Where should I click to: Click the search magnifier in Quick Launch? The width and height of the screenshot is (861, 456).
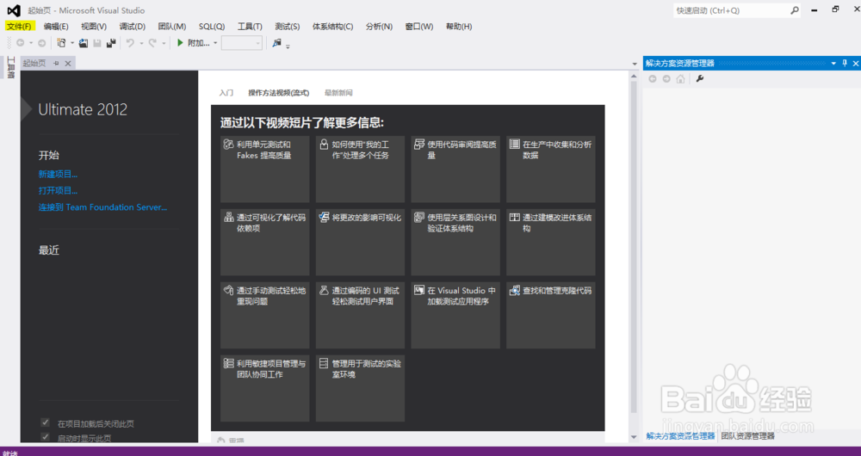(x=794, y=10)
